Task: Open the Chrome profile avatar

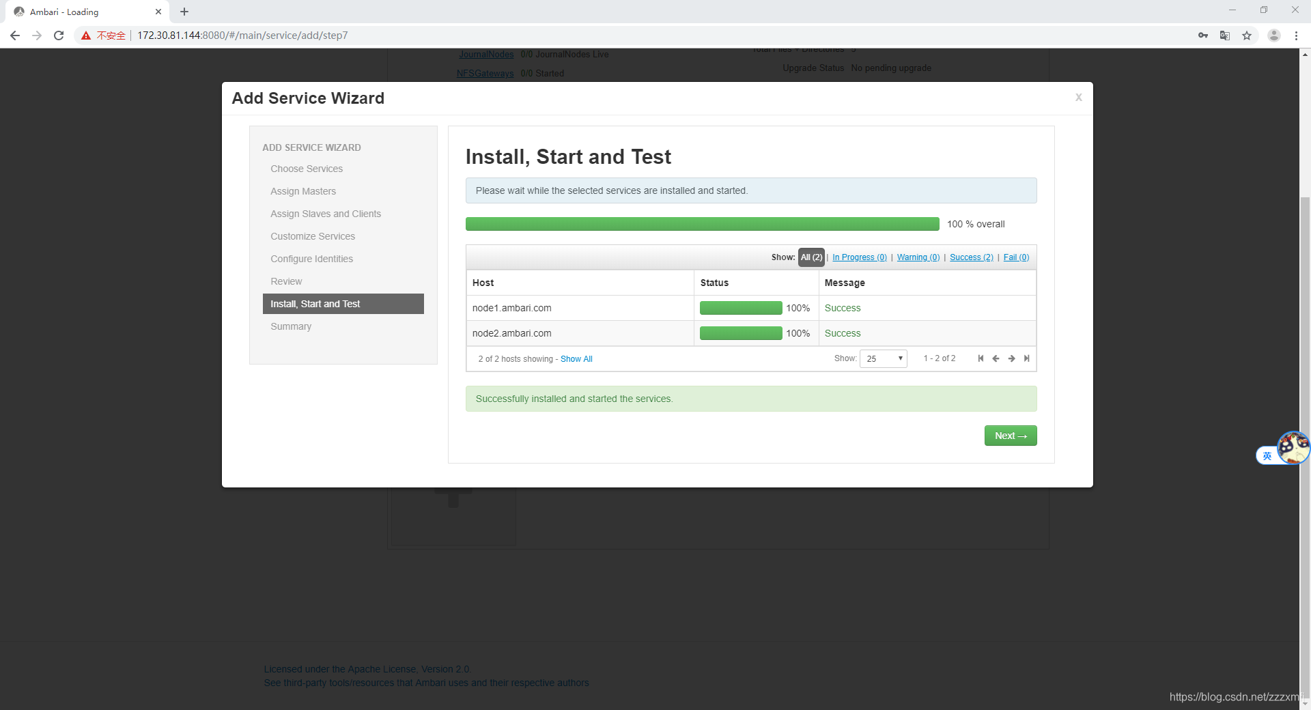Action: pyautogui.click(x=1274, y=35)
